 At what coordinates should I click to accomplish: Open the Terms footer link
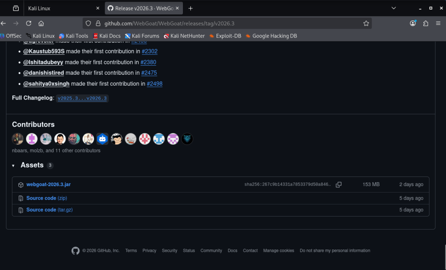click(131, 251)
